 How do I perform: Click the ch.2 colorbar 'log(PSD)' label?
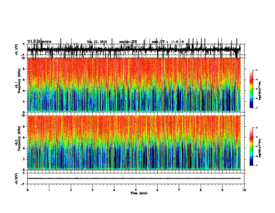coord(260,148)
